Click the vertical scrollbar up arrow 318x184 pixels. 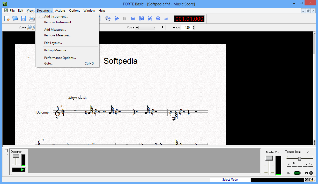coord(314,34)
